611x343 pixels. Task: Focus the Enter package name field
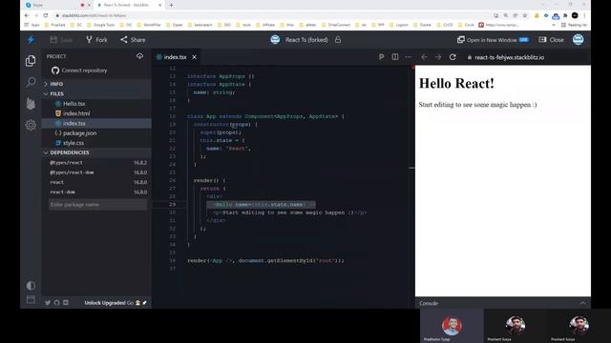point(97,205)
